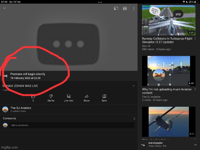This screenshot has height=150, width=200.
Task: Click the Add a comment field
Action: pos(72,125)
